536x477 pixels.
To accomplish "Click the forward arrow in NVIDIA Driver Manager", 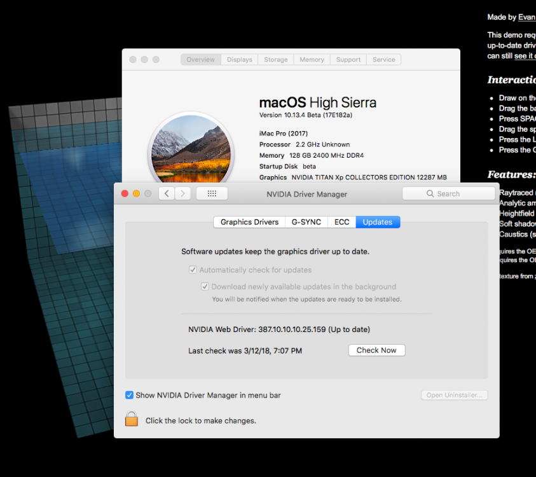I will point(183,193).
